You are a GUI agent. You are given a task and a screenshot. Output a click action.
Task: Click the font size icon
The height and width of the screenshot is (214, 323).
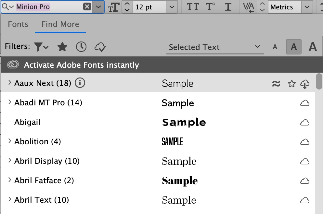click(x=114, y=7)
